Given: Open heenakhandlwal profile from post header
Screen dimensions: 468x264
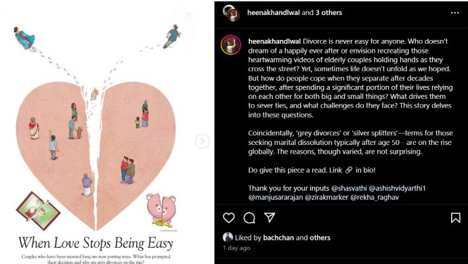Looking at the screenshot, I should [274, 13].
